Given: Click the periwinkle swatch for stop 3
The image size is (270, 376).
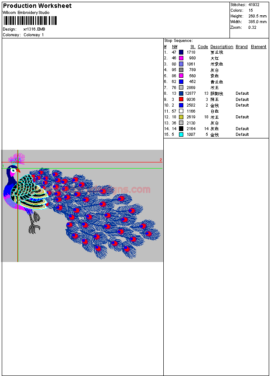Looking at the screenshot, I should point(181,64).
